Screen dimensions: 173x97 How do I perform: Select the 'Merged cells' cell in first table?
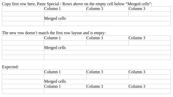107,18
